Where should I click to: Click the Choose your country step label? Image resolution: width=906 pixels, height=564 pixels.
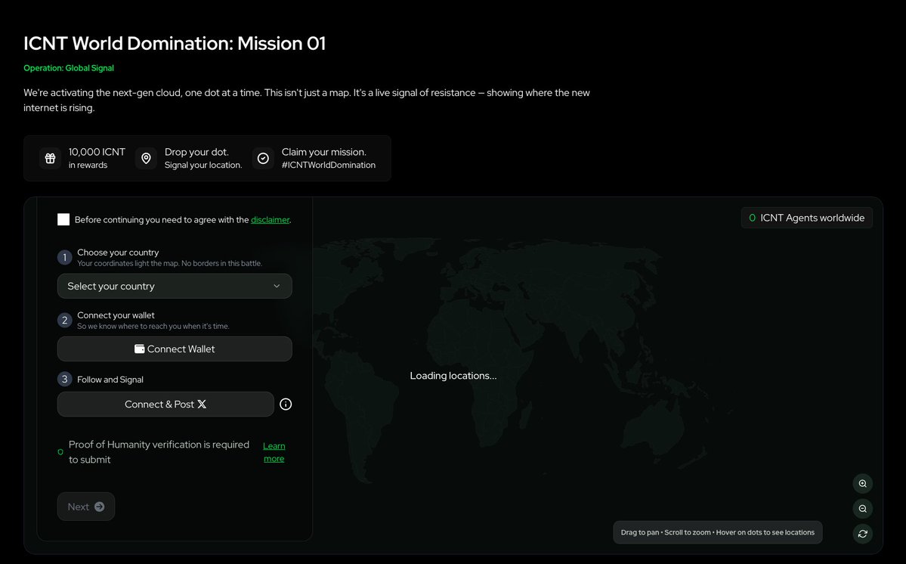118,253
